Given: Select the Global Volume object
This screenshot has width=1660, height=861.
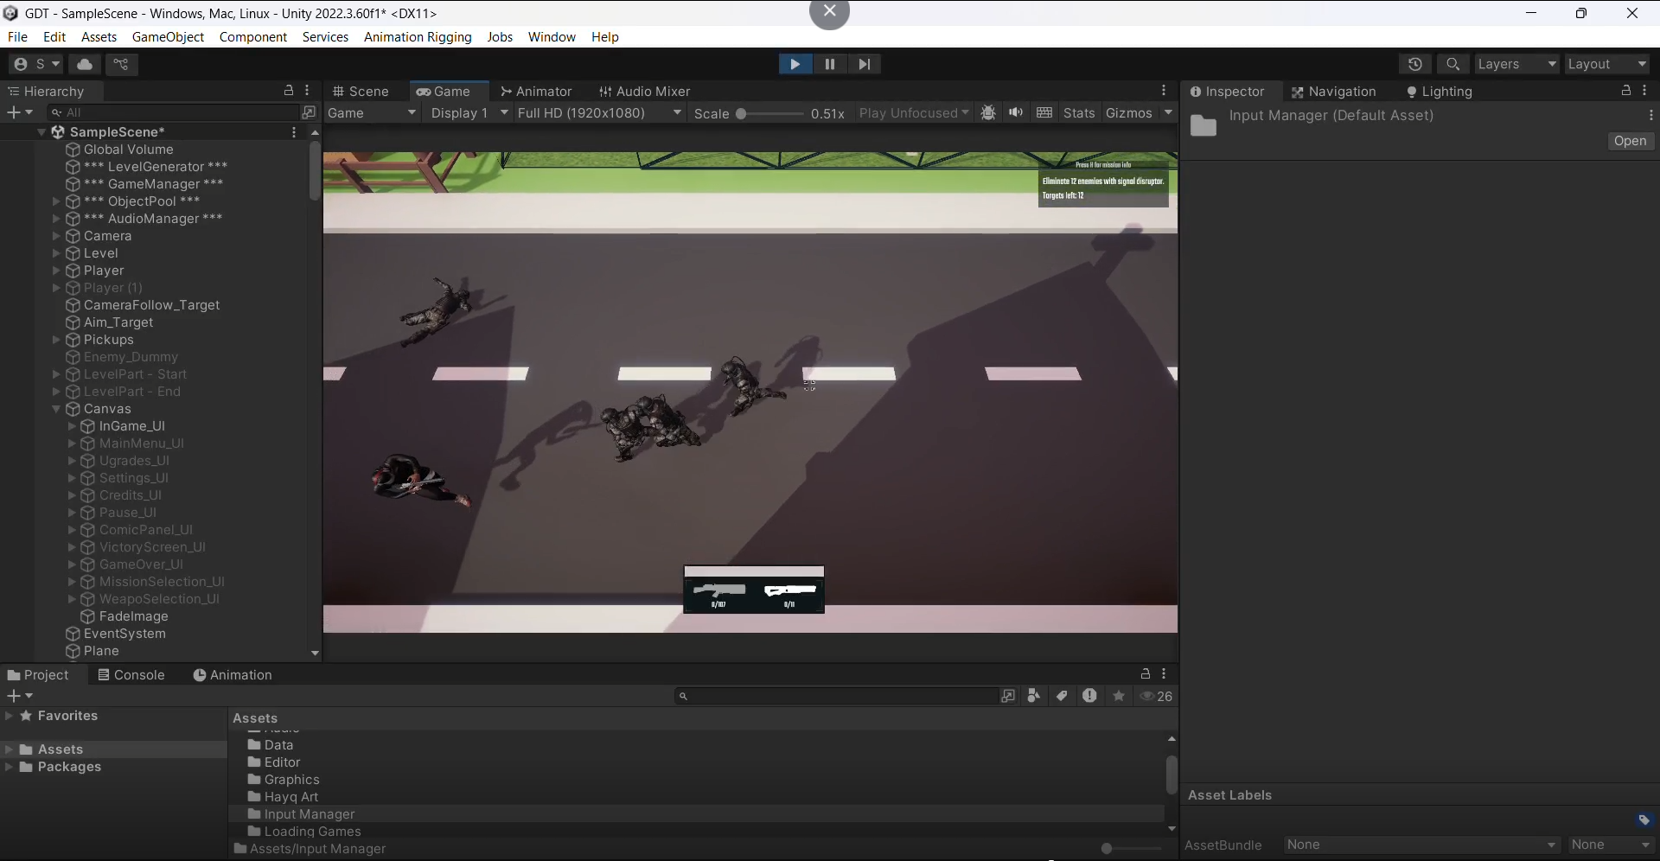Looking at the screenshot, I should [128, 150].
